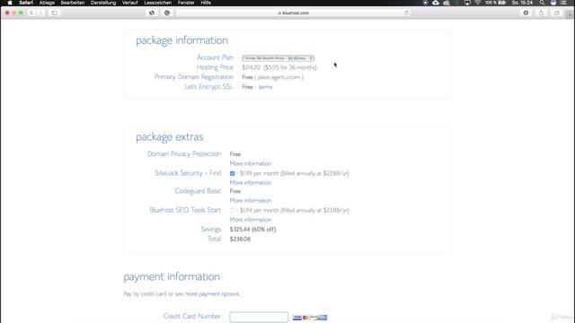Click the menu bar clock

coord(522,3)
